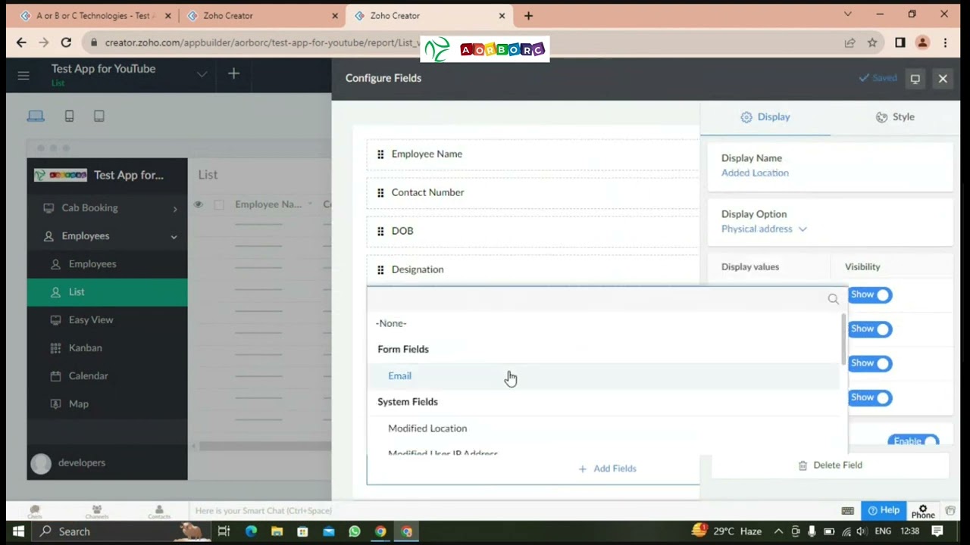970x545 pixels.
Task: Click the drag handle beside DOB
Action: (380, 231)
